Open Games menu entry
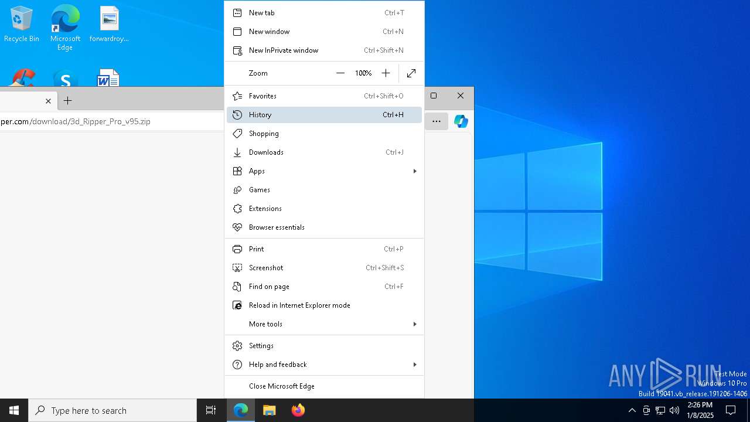 324,190
